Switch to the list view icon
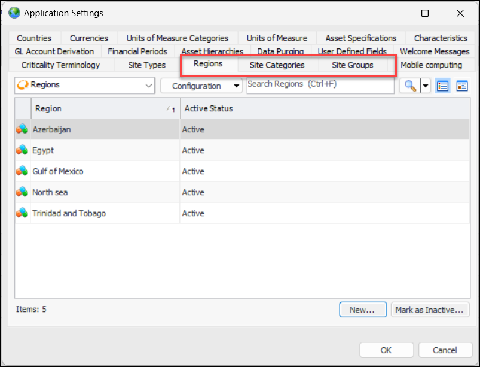The height and width of the screenshot is (367, 480). 442,86
